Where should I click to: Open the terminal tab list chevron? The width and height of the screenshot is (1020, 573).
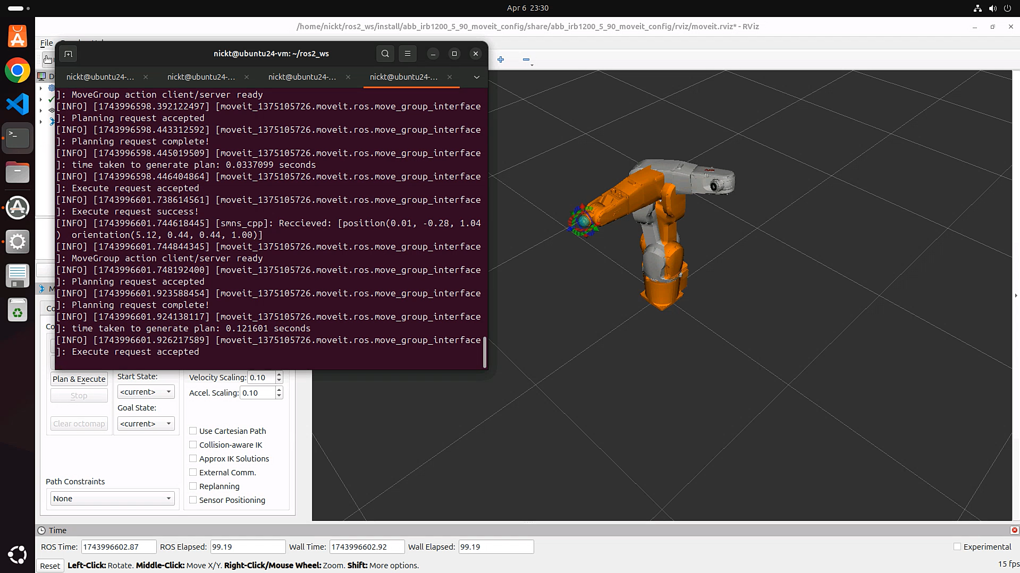point(477,77)
